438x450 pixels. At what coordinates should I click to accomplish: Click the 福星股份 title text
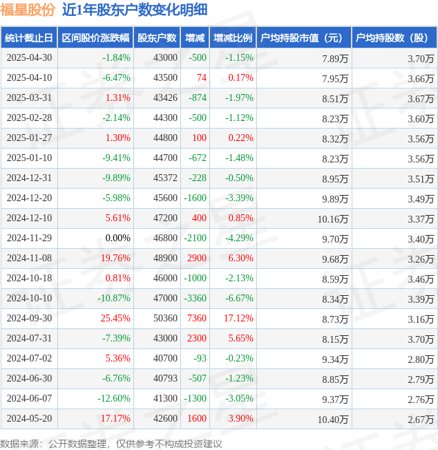[28, 10]
